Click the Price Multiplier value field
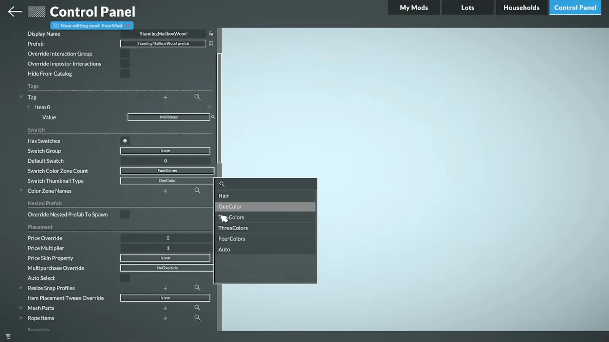Screen dimensions: 609x342 167,248
